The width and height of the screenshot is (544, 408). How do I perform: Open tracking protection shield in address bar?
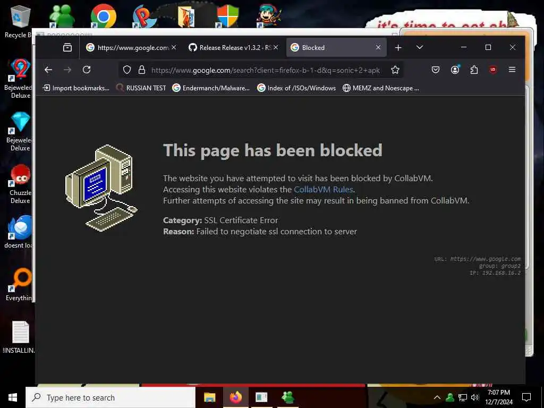127,70
